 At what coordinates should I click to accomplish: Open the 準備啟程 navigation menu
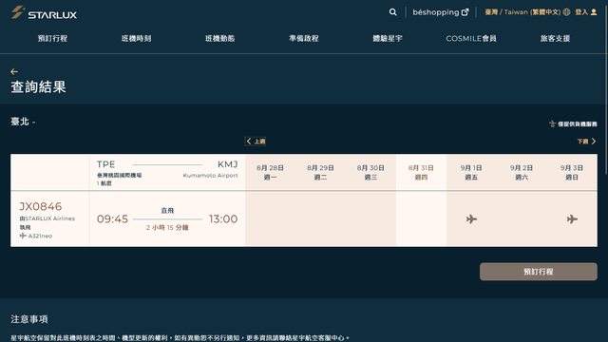pyautogui.click(x=304, y=38)
